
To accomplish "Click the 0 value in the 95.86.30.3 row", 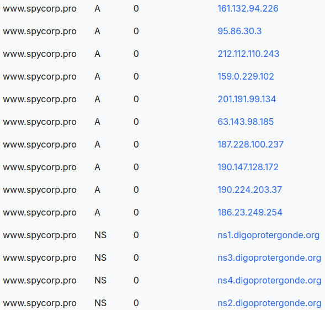I will [136, 31].
